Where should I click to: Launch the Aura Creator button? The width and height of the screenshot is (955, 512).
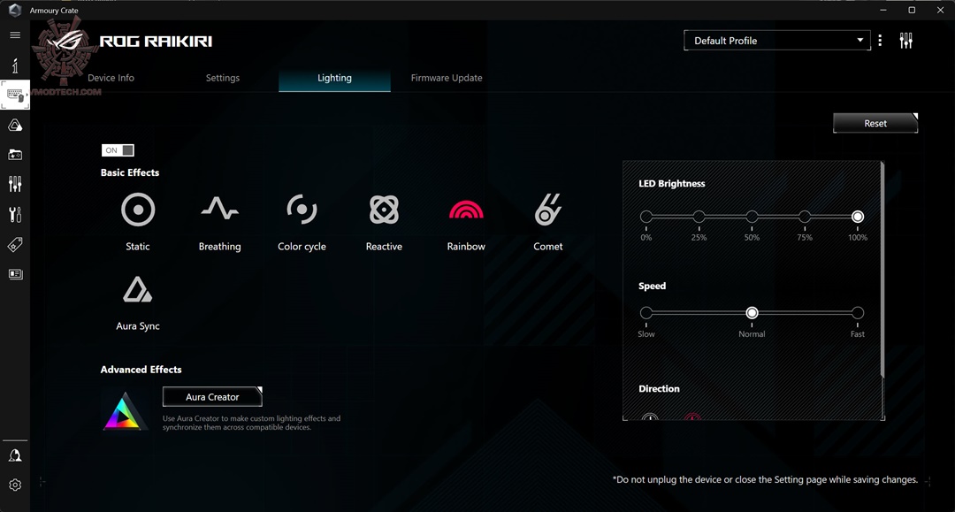(x=212, y=397)
